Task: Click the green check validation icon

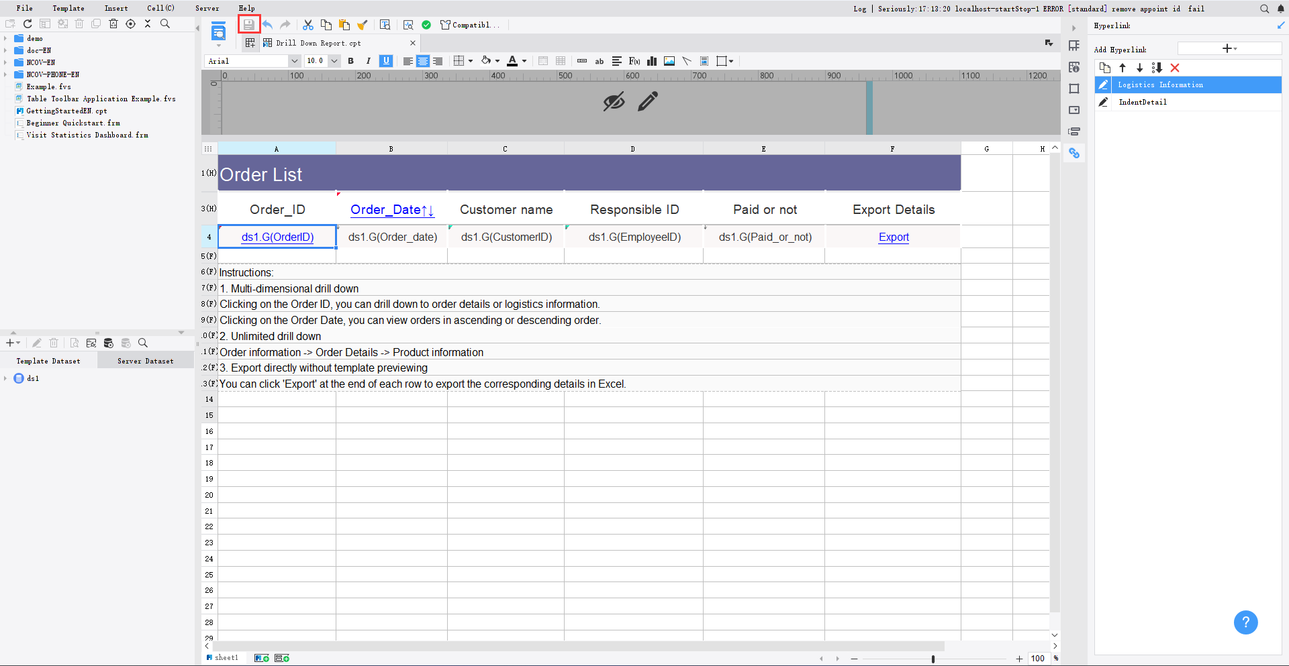Action: [x=426, y=25]
